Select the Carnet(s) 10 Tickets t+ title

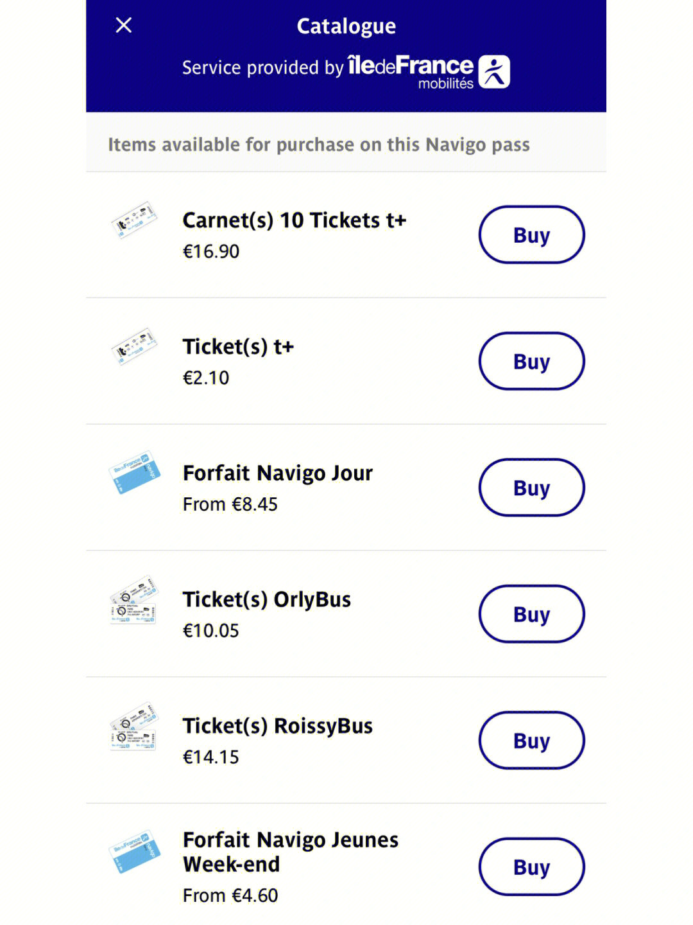click(295, 220)
